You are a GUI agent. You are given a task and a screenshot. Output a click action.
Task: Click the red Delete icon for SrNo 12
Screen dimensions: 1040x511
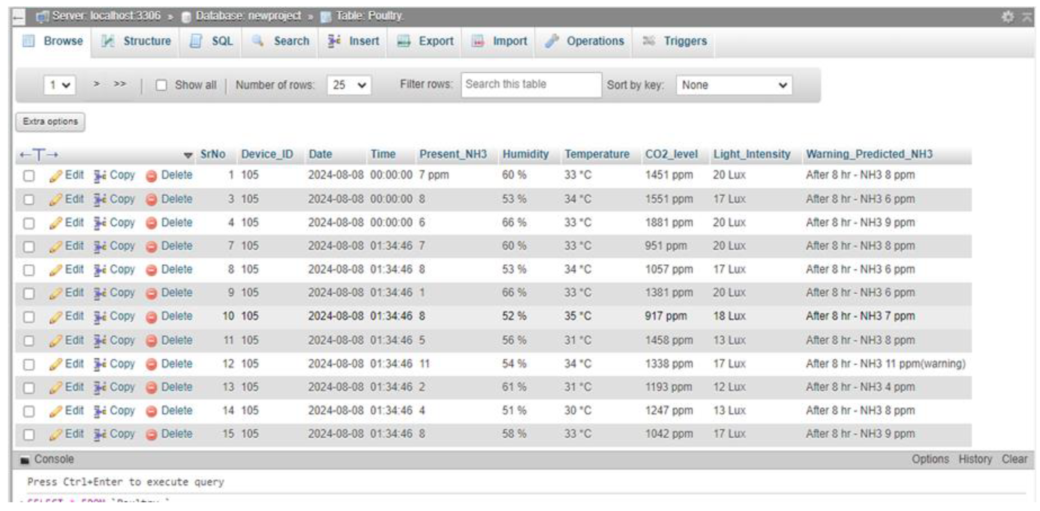(151, 365)
